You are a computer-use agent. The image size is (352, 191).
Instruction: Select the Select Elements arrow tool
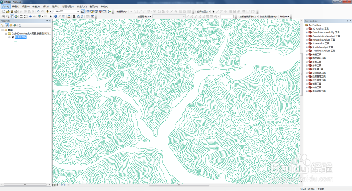pyautogui.click(x=50, y=17)
